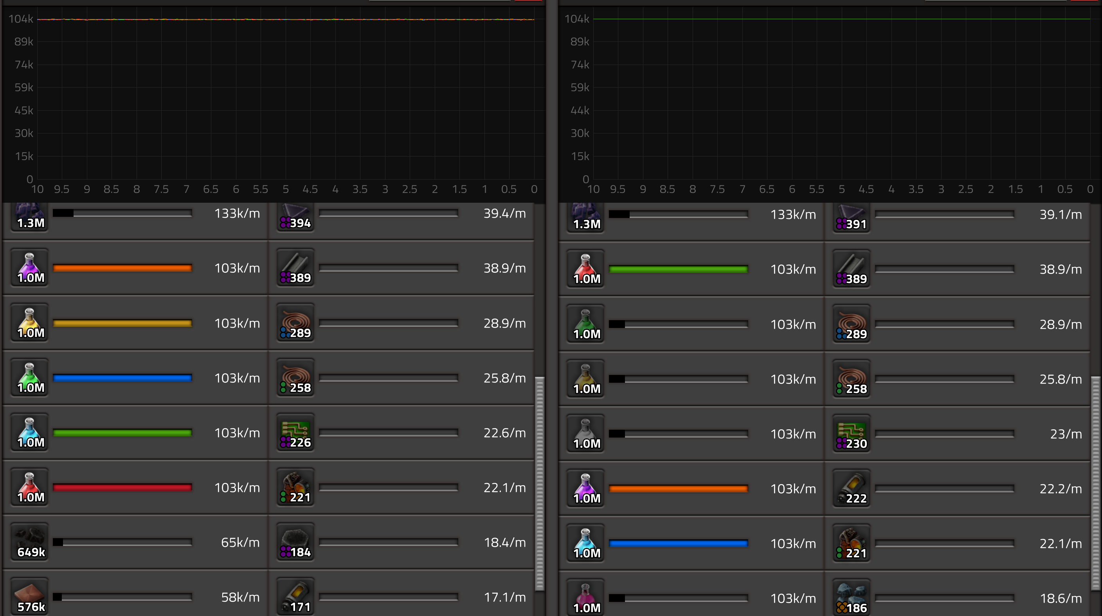Viewport: 1102px width, 616px height.
Task: Click the item icon showing count 391
Action: (852, 218)
